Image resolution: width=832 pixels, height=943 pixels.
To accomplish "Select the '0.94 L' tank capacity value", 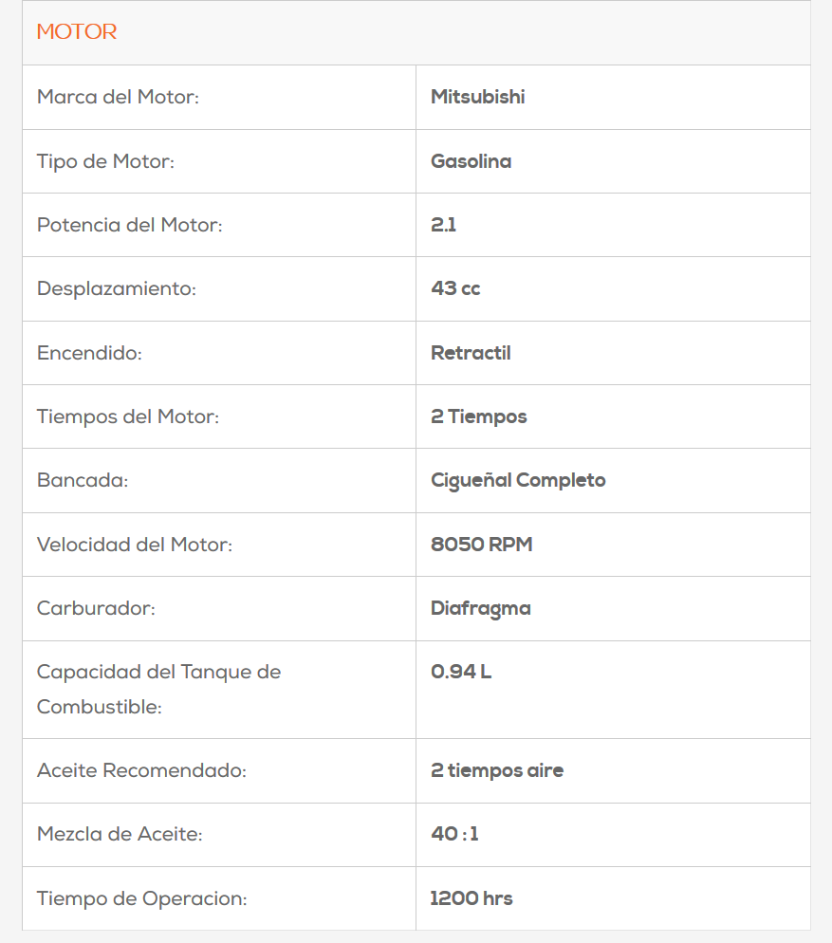I will coord(461,672).
